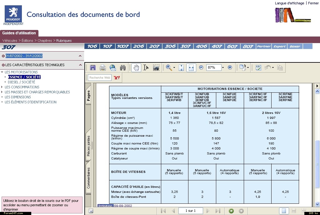Screen dimensions: 320x215
Task: Click the '1 sur 1' page field
Action: point(191,211)
